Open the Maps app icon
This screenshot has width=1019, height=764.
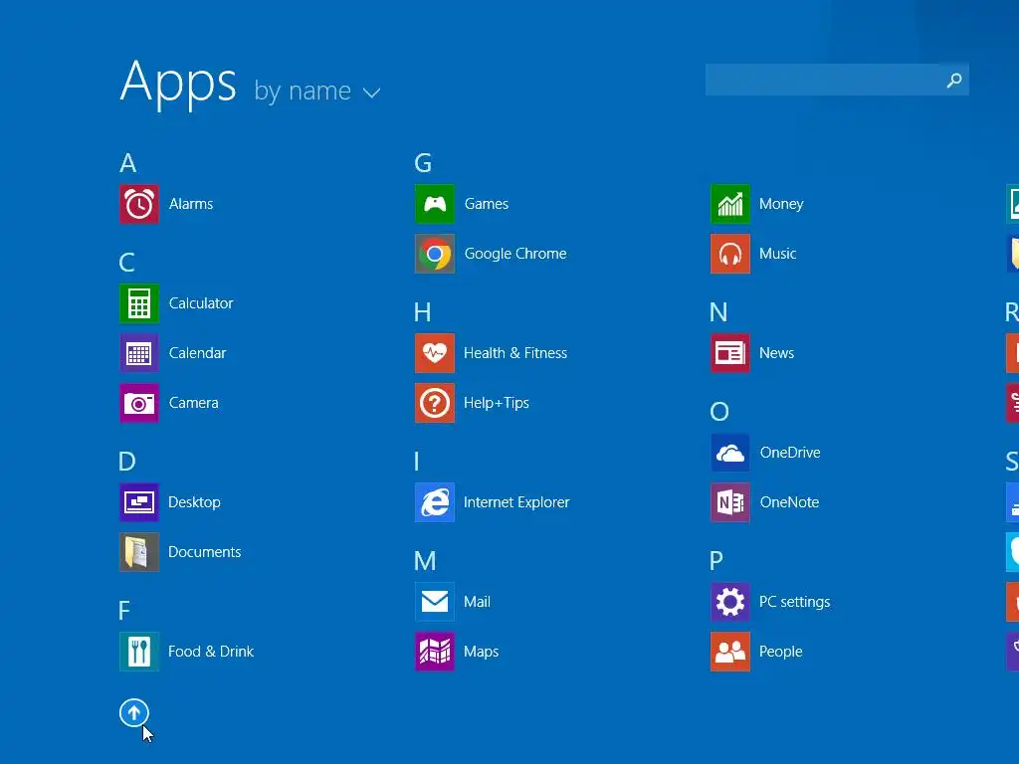pyautogui.click(x=435, y=652)
